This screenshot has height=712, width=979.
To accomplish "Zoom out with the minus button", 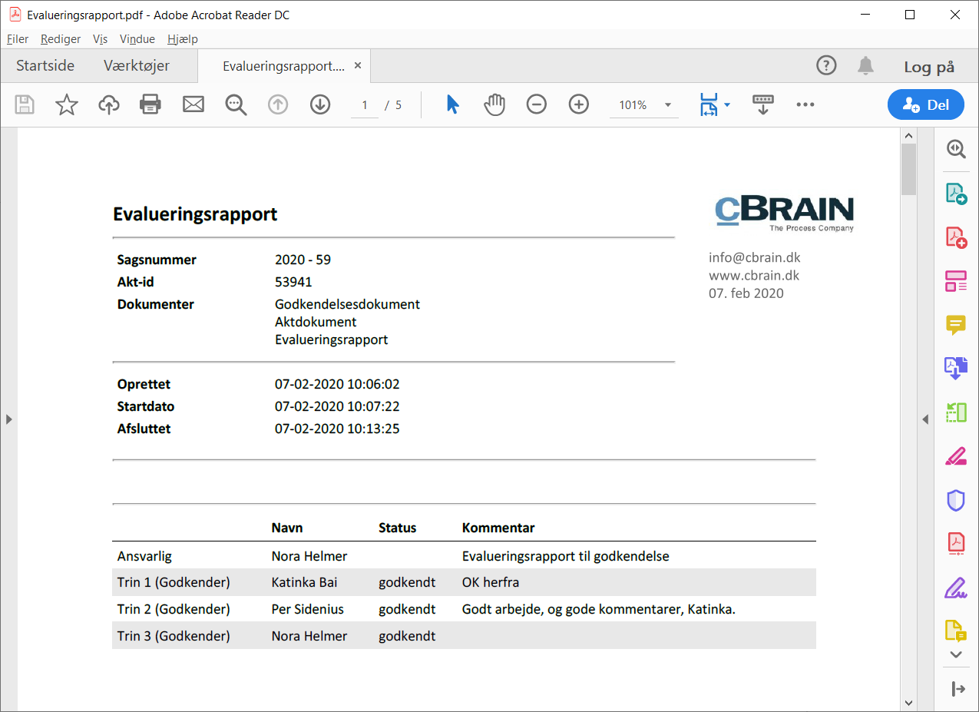I will click(537, 104).
